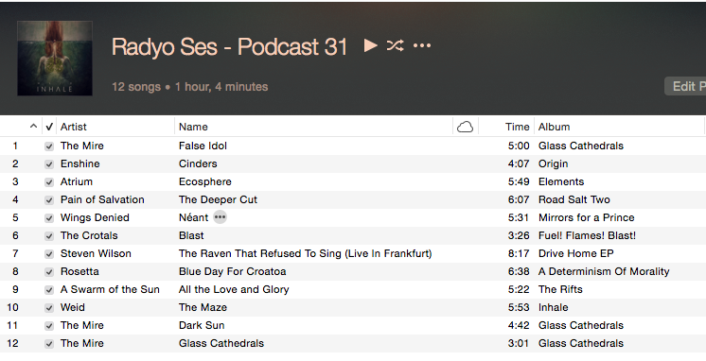Screen dimensions: 706x361
Task: Uncheck the False Idol song checkbox
Action: [49, 146]
